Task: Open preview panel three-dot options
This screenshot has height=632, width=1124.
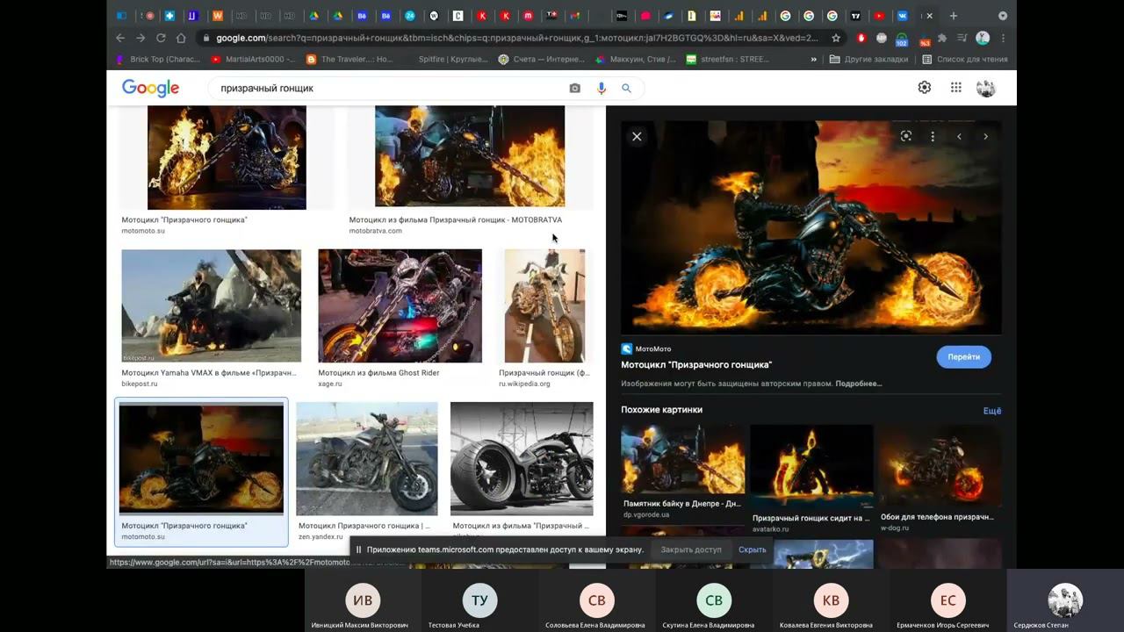Action: click(933, 136)
